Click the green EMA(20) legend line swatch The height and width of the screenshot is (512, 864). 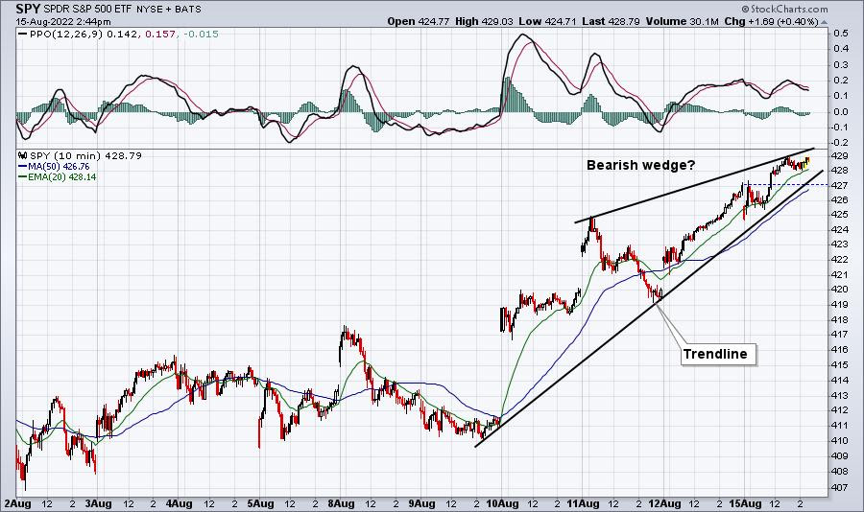[23, 176]
